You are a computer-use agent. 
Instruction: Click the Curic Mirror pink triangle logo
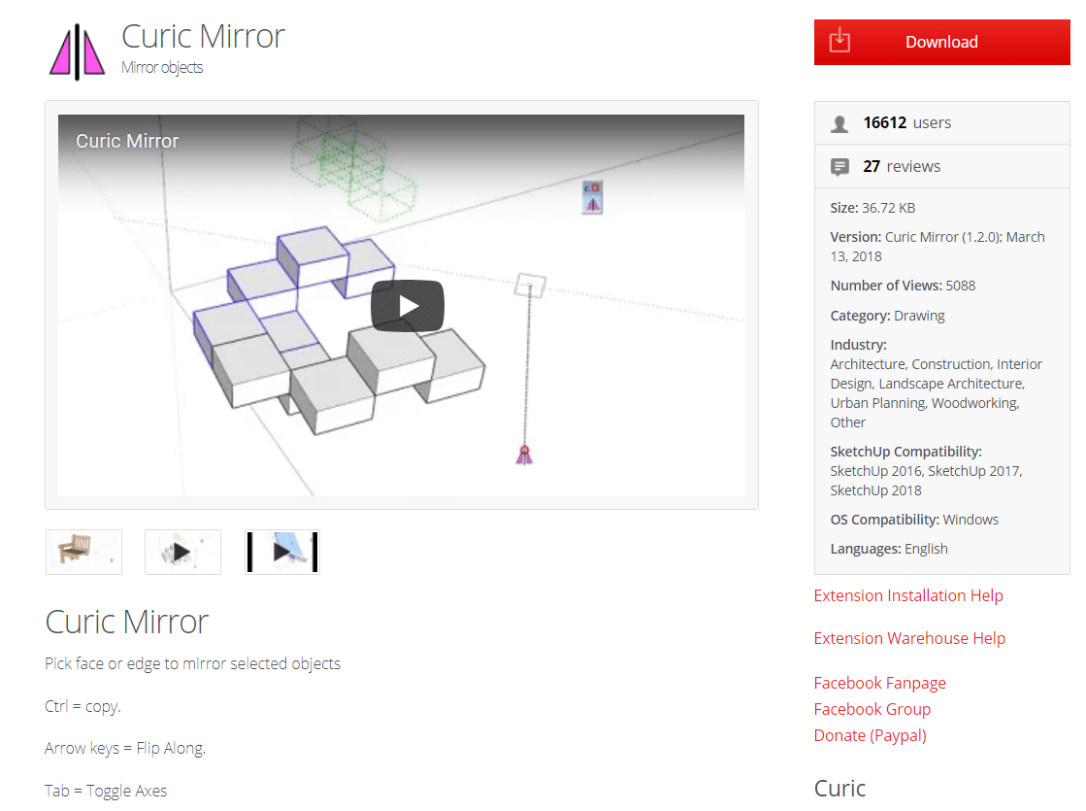click(77, 52)
